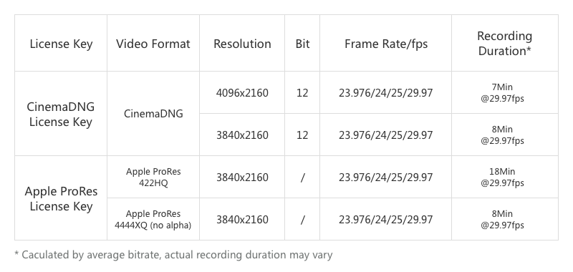
Task: Select the Resolution column header
Action: tap(242, 44)
